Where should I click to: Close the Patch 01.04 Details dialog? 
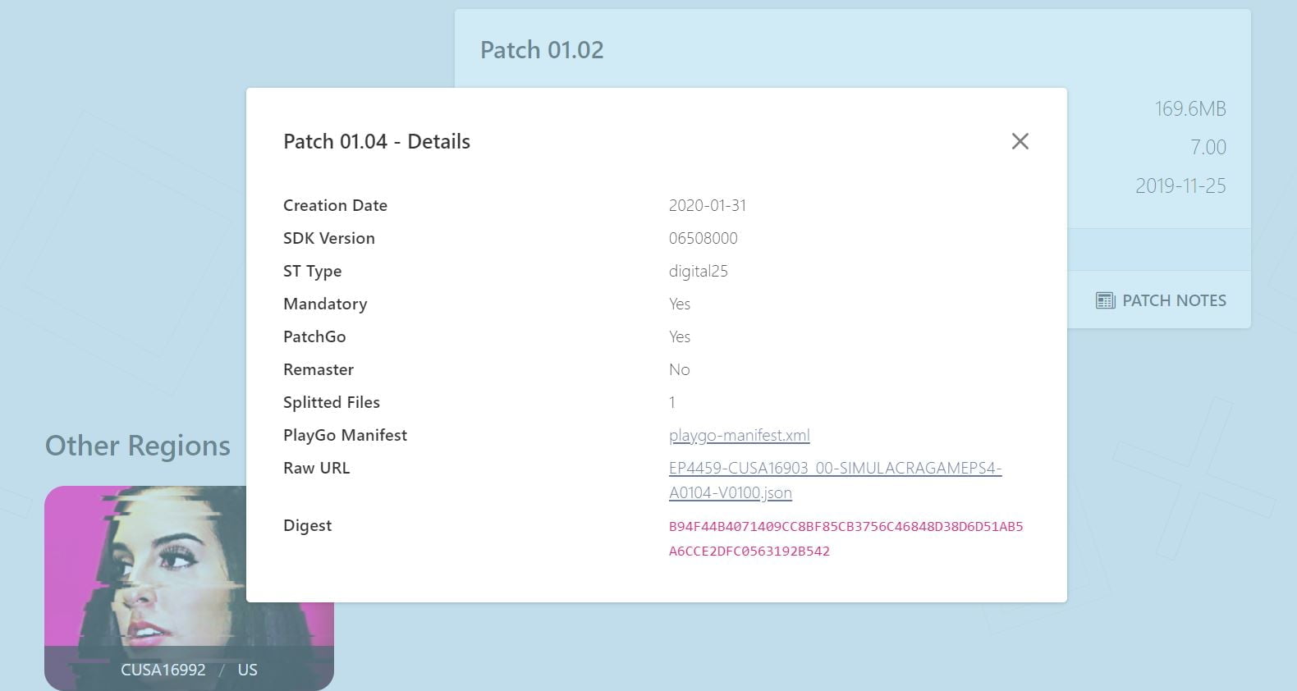click(1020, 141)
